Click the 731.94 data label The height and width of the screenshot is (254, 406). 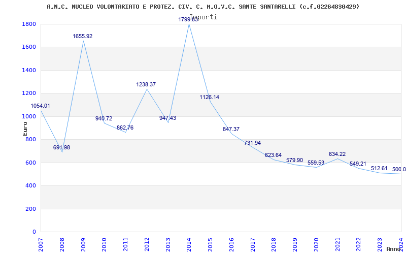point(252,143)
